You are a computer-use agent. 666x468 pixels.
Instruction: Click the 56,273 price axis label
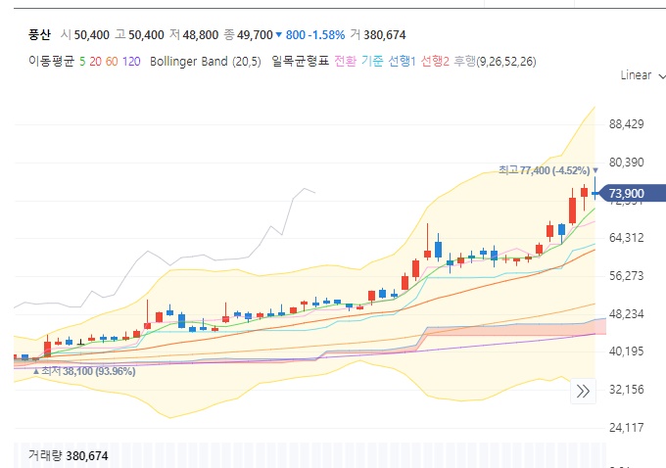[627, 276]
